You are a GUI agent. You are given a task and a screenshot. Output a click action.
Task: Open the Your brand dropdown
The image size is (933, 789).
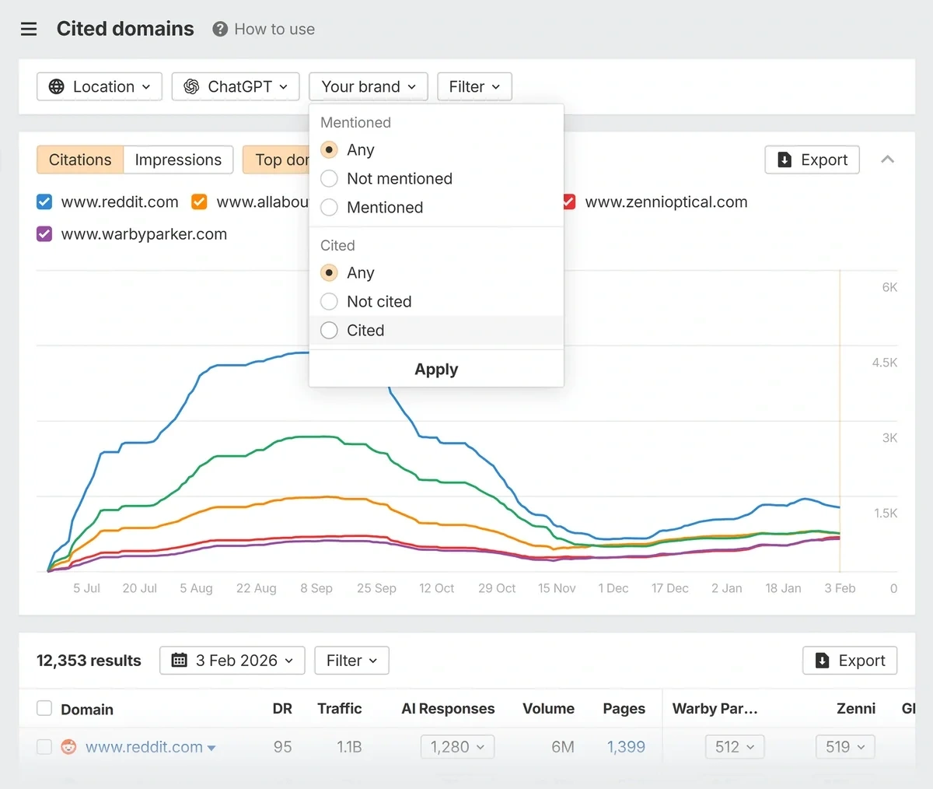tap(368, 86)
